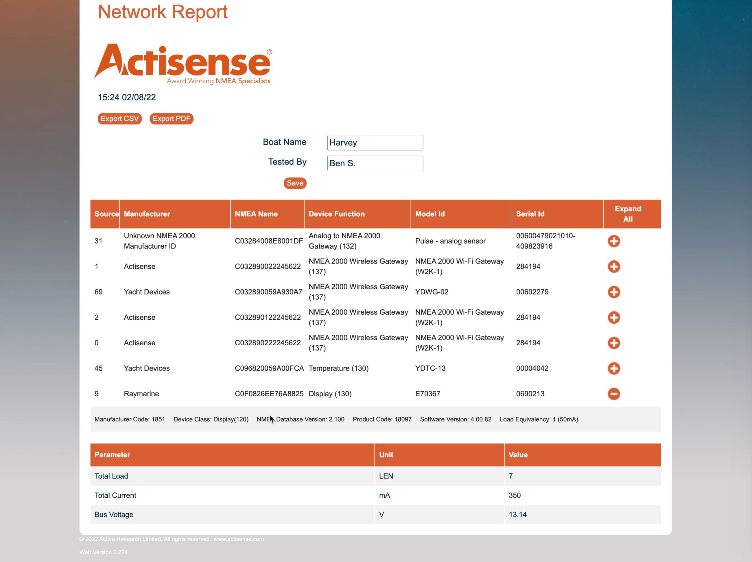Export the report as PDF
The width and height of the screenshot is (752, 562).
pyautogui.click(x=171, y=119)
